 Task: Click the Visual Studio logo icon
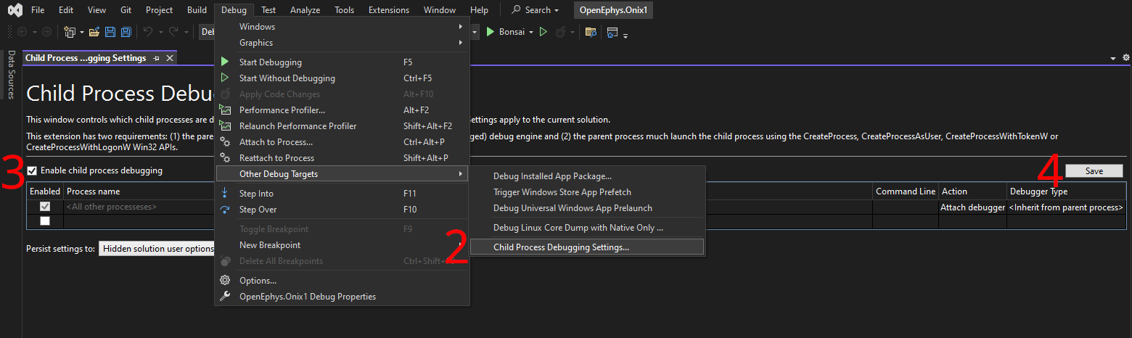click(x=15, y=10)
